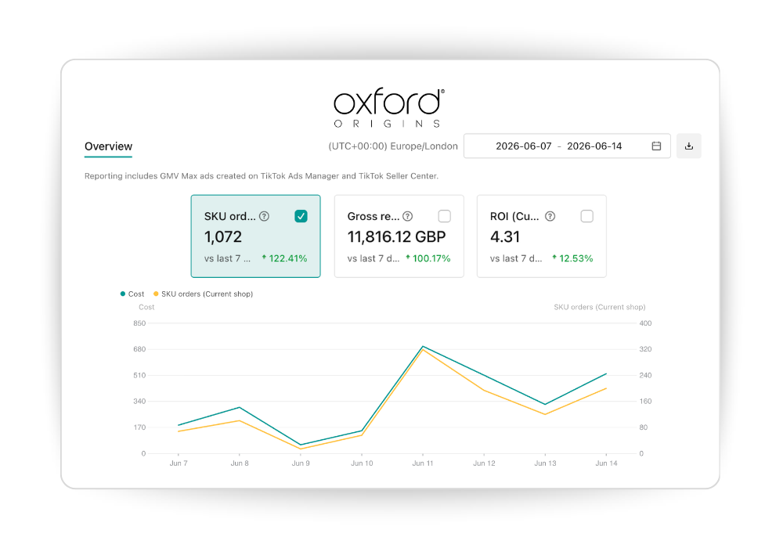Image resolution: width=783 pixels, height=548 pixels.
Task: Click the 400 value on SKU orders axis
Action: 645,323
